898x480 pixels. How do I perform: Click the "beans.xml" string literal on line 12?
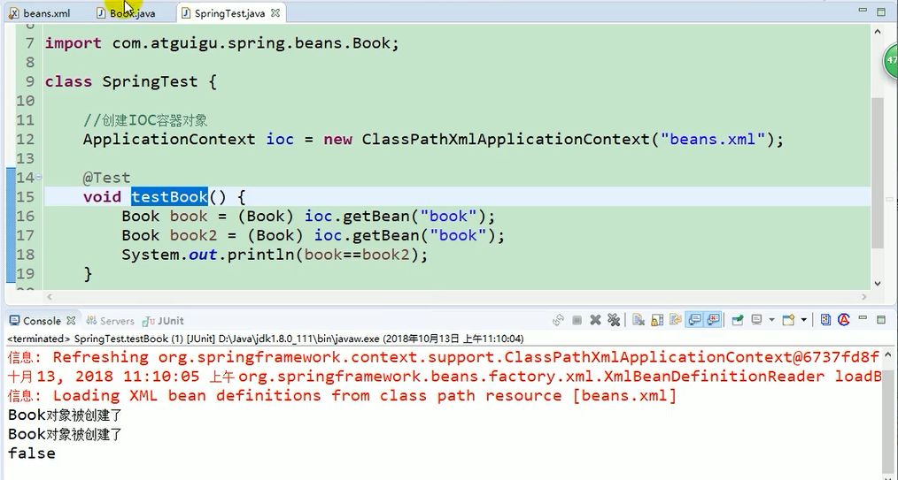[712, 140]
